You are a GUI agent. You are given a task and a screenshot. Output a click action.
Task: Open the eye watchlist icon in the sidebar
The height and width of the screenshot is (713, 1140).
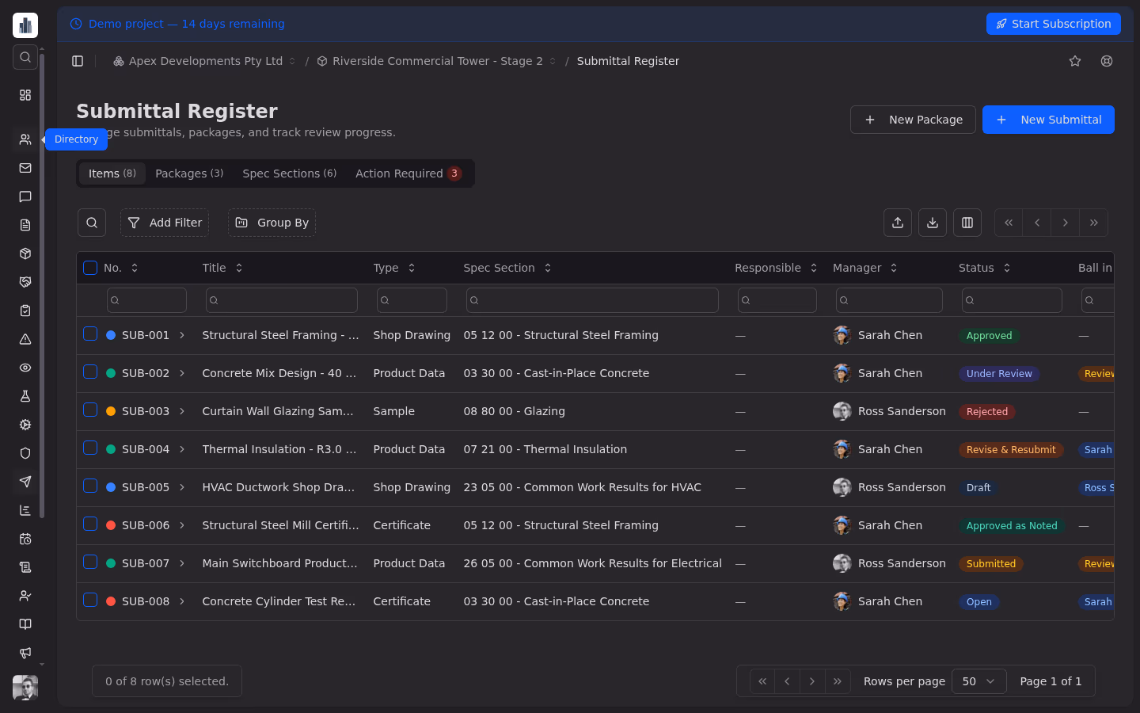click(x=25, y=368)
